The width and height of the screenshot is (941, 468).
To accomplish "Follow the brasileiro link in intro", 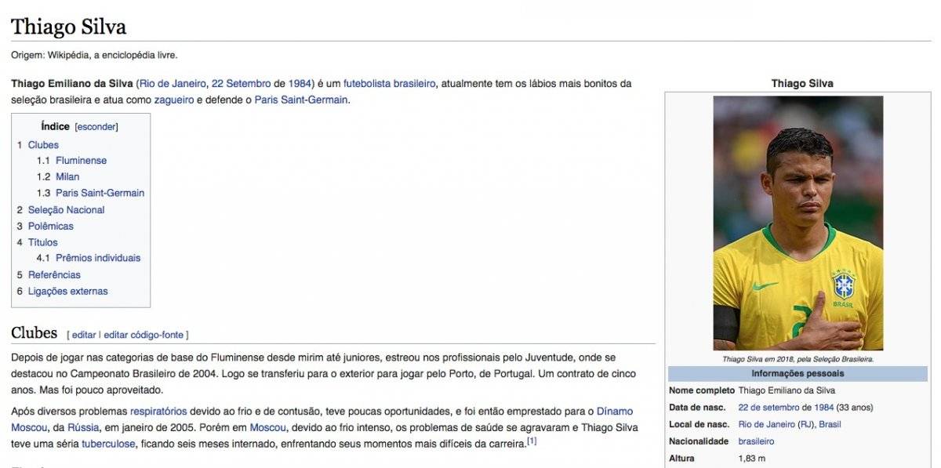I will click(x=414, y=84).
